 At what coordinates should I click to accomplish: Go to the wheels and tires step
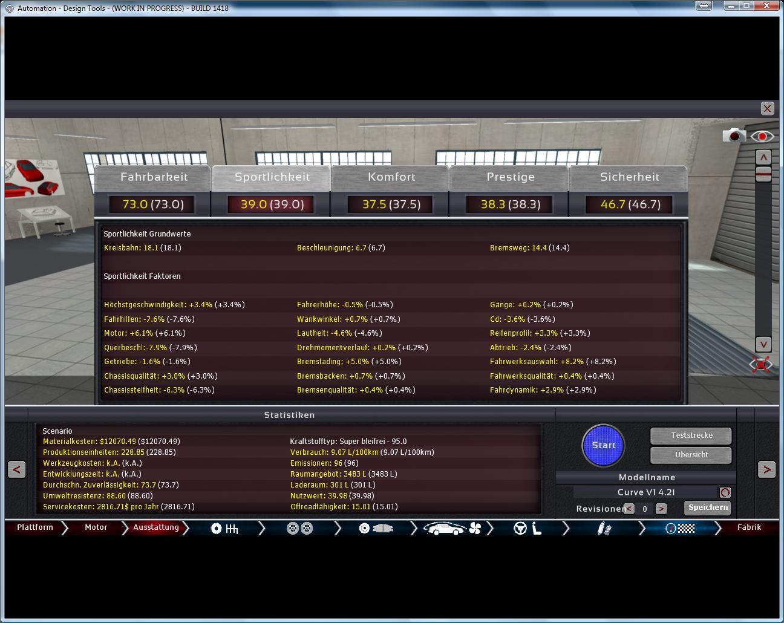click(x=299, y=528)
